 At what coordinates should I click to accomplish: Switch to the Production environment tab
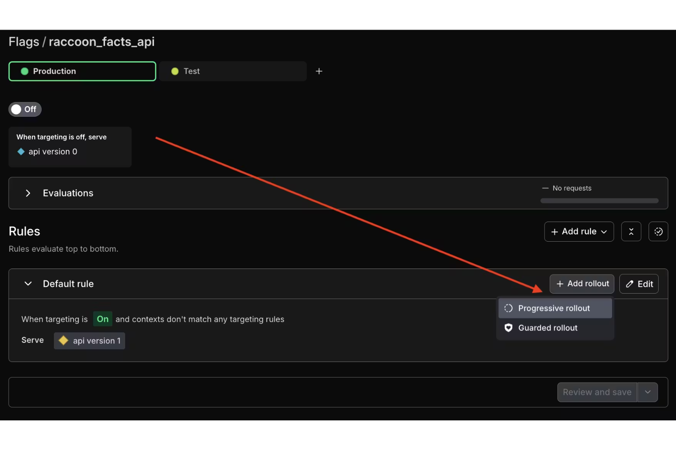coord(82,71)
